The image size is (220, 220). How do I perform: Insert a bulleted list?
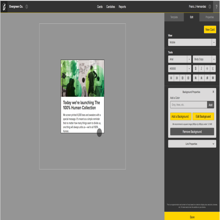[x=171, y=78]
